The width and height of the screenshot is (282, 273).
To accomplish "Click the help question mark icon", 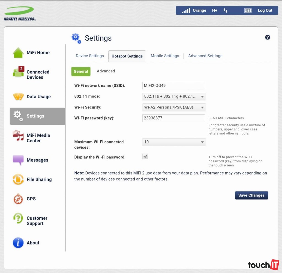I will [x=267, y=37].
